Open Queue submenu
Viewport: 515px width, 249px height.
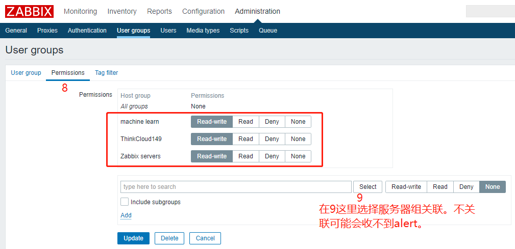268,31
